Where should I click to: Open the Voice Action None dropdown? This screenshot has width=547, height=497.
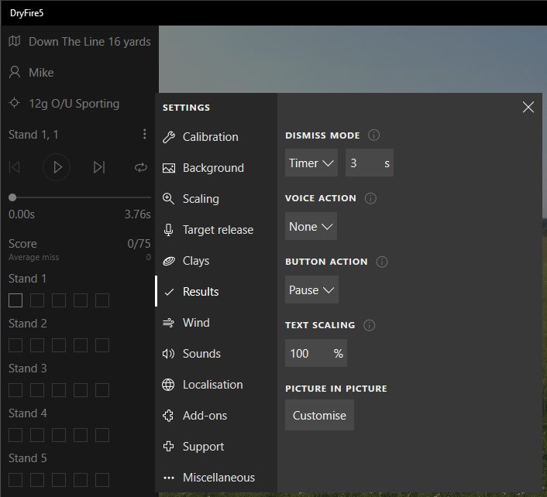click(311, 227)
